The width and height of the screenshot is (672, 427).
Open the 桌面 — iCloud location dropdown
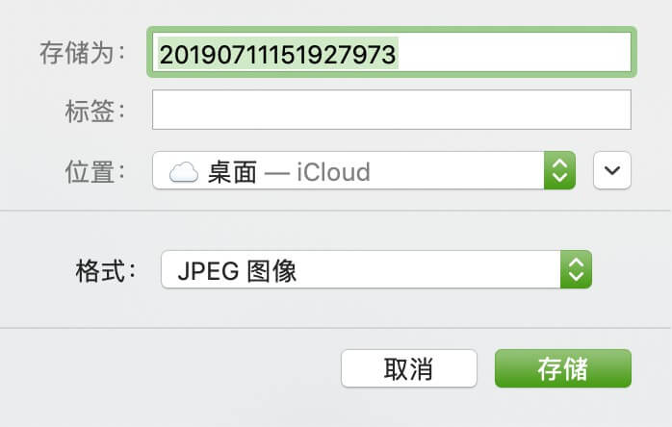[x=364, y=170]
